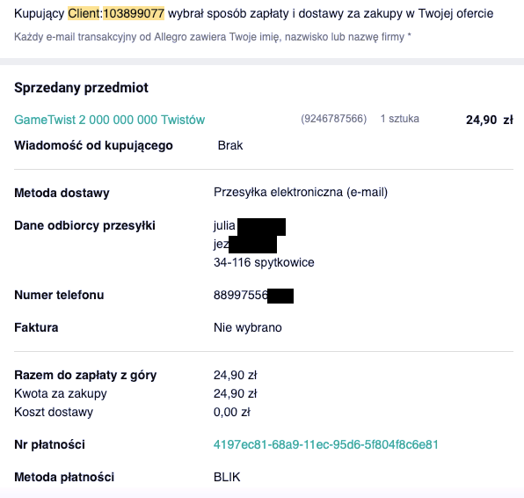Image resolution: width=524 pixels, height=498 pixels.
Task: Click the Sprzedany przedmiot heading
Action: tap(81, 88)
